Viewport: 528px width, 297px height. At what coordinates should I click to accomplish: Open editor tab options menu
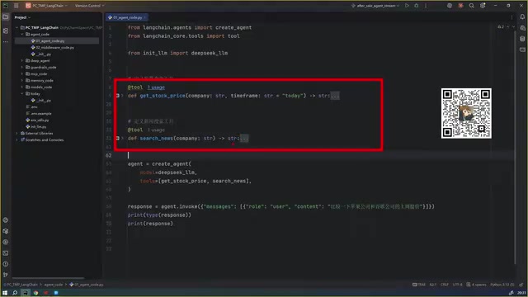511,17
